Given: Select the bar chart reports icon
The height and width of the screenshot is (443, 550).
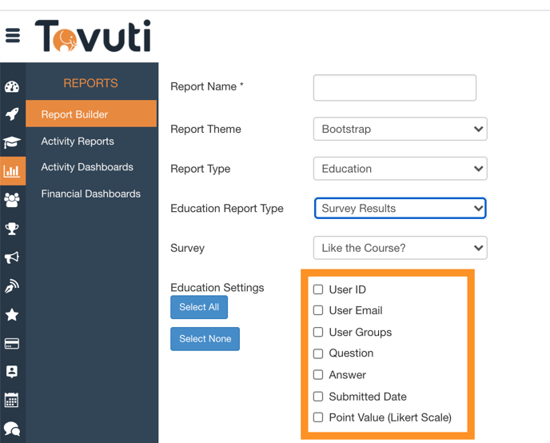Looking at the screenshot, I should [12, 171].
